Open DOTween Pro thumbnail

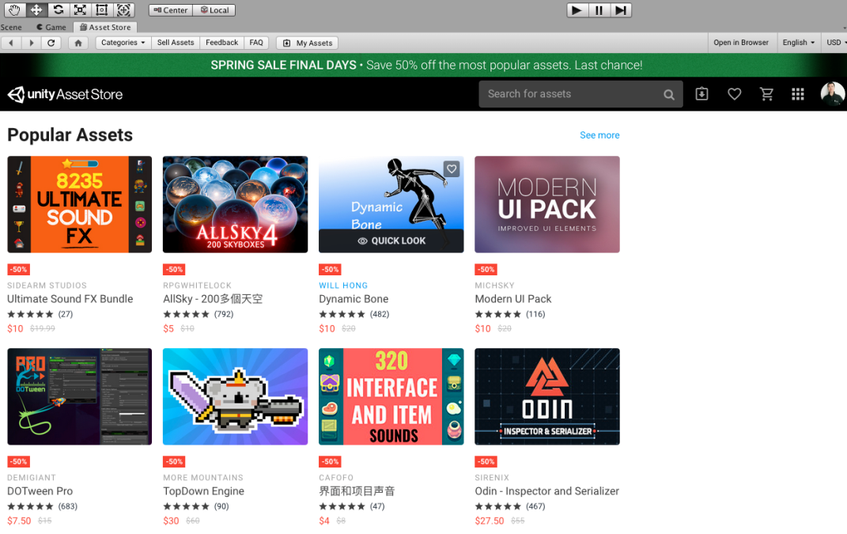[79, 396]
